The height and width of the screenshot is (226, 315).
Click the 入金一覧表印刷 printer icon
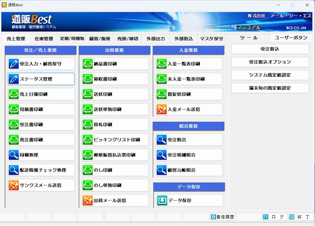161,64
